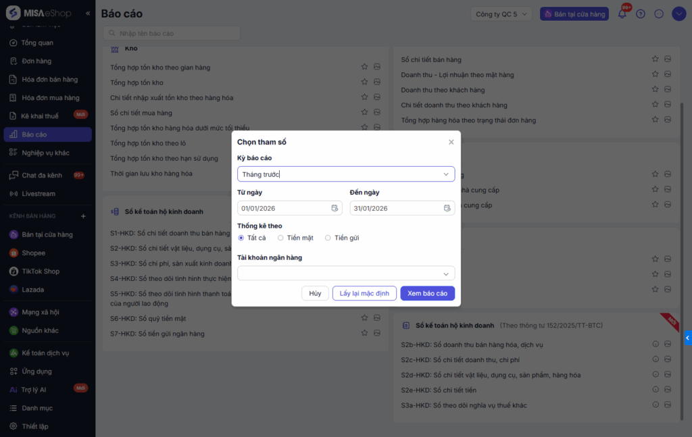This screenshot has width=692, height=437.
Task: Open Đơn hàng in the sidebar
Action: [x=36, y=61]
